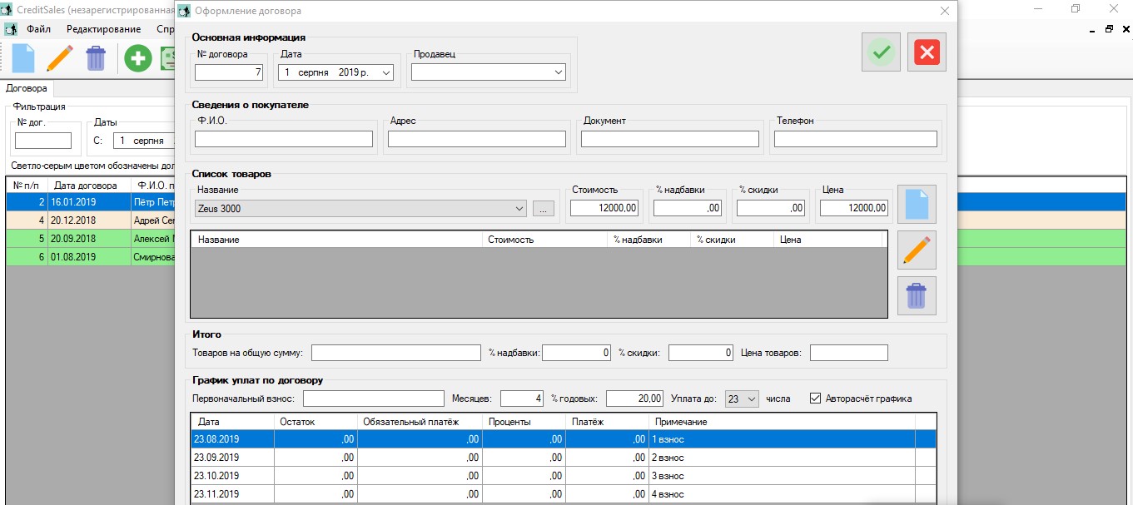Confirm contract with green checkmark button

click(881, 53)
